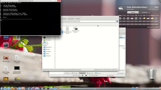Open the Справка menu in file manager

78,19
